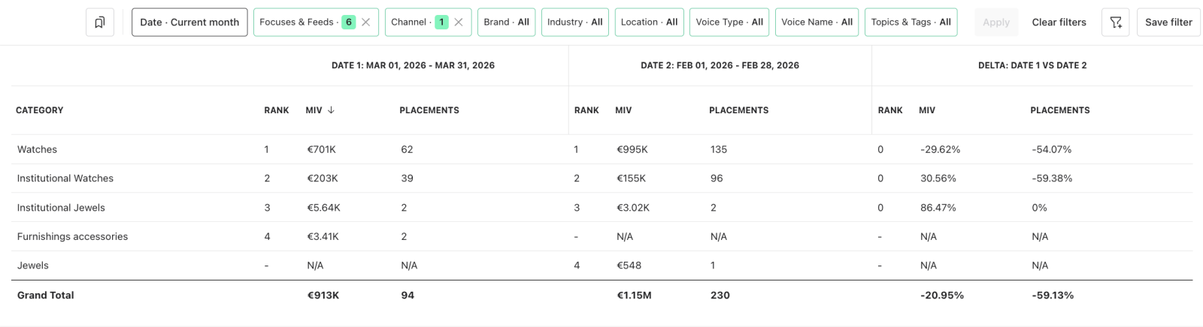Click Date 1 MIV column header

(314, 110)
